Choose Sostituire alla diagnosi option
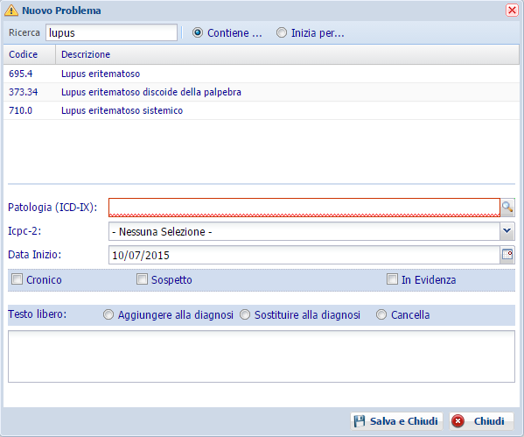This screenshot has width=524, height=437. [245, 314]
